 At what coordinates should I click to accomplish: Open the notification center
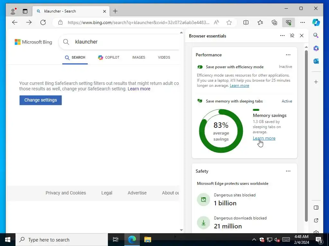[319, 240]
